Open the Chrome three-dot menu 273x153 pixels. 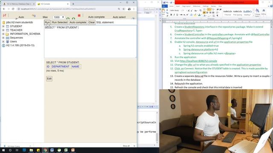click(134, 9)
